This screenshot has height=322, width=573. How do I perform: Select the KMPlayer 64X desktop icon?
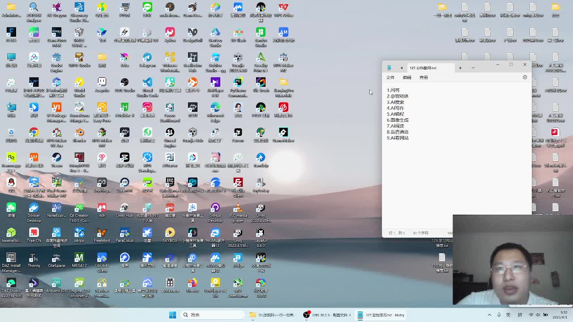point(215,87)
